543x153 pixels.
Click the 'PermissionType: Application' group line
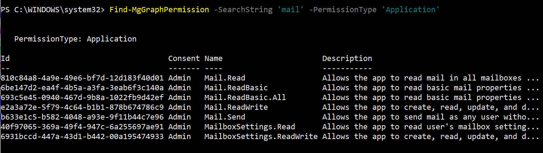[x=75, y=39]
